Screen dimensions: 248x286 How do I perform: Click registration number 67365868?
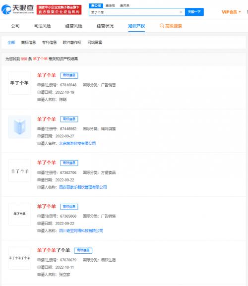(68, 216)
